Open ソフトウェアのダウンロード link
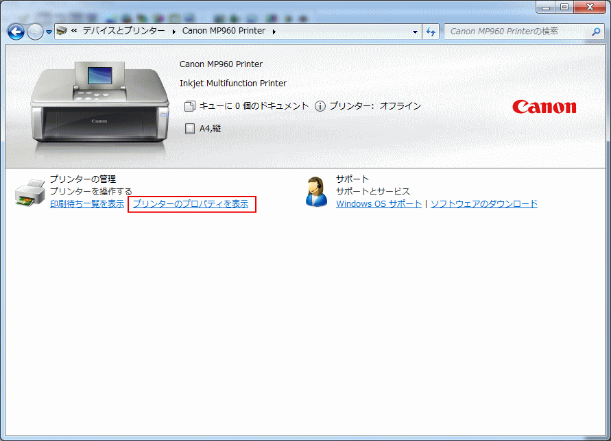The height and width of the screenshot is (441, 611). click(x=483, y=204)
